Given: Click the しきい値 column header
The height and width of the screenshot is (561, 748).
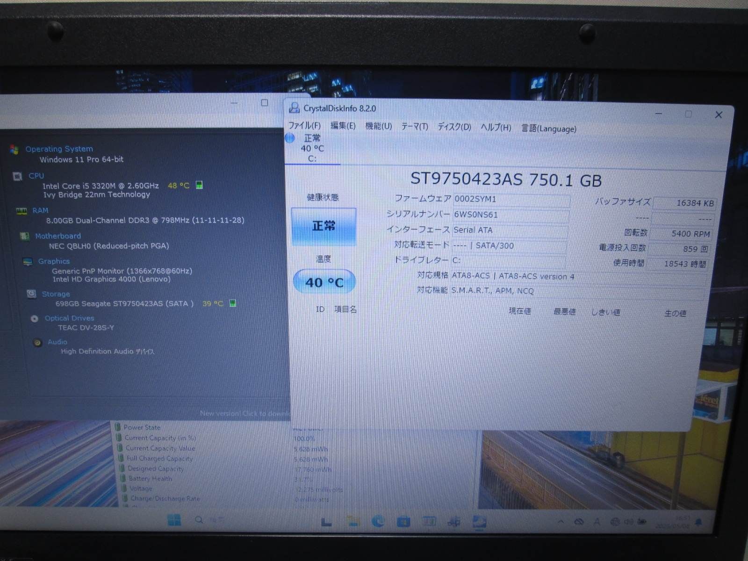Looking at the screenshot, I should (x=606, y=312).
